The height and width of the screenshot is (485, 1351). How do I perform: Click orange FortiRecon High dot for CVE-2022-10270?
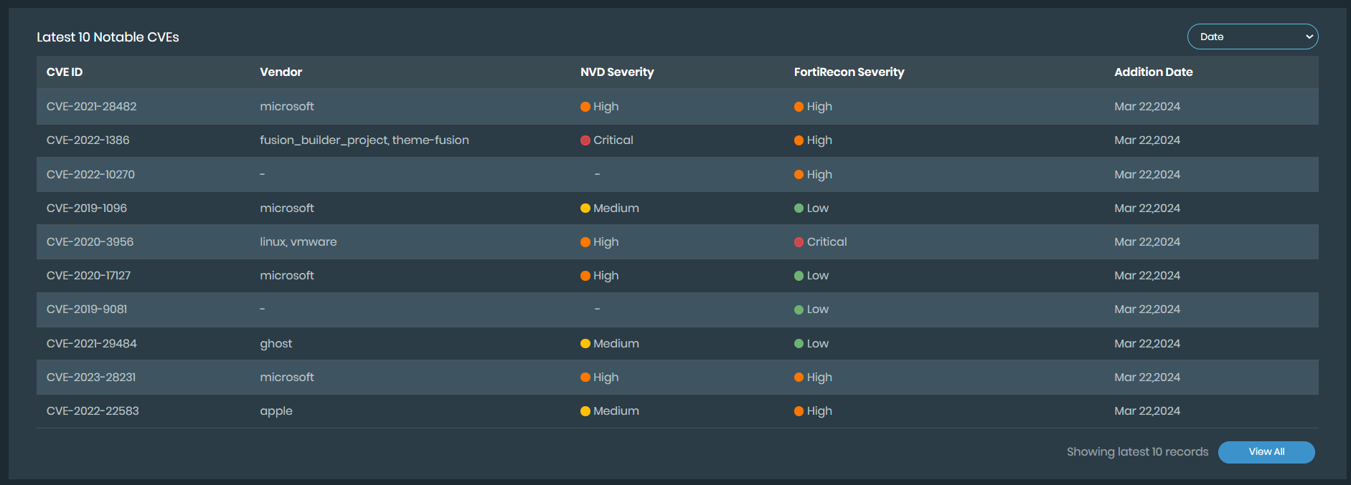pos(799,175)
